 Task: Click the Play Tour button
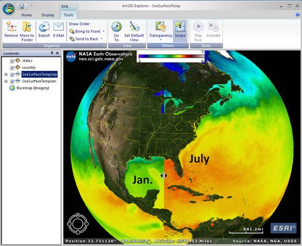pos(198,31)
